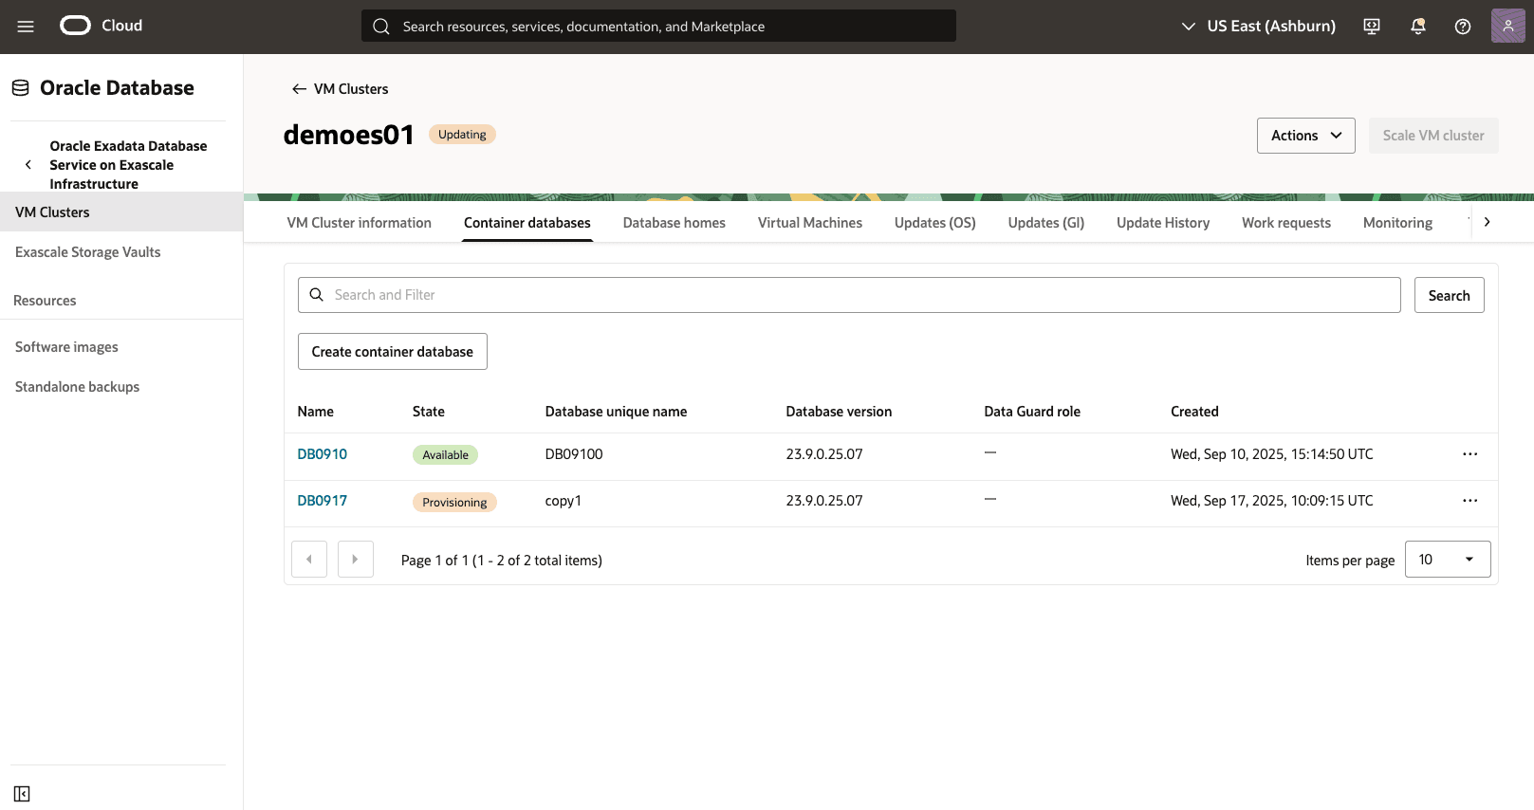Image resolution: width=1534 pixels, height=810 pixels.
Task: Open the notifications bell
Action: 1418,27
